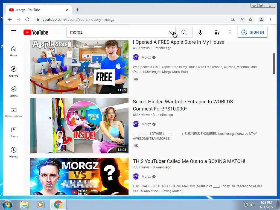This screenshot has width=280, height=210.
Task: Reload the page with refresh icon
Action: click(27, 19)
